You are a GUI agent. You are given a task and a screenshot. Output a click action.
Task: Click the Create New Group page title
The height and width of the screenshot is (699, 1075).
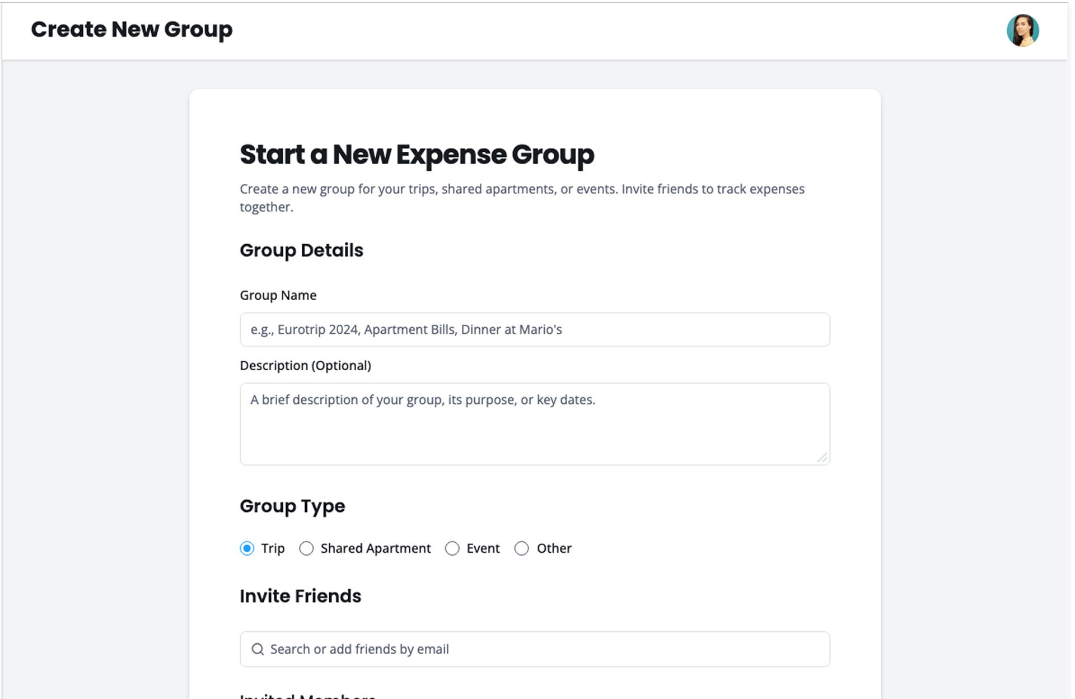click(x=132, y=30)
